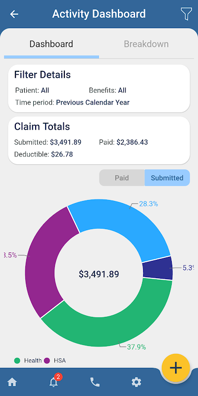Click the red notification count badge
The height and width of the screenshot is (396, 198).
click(58, 377)
